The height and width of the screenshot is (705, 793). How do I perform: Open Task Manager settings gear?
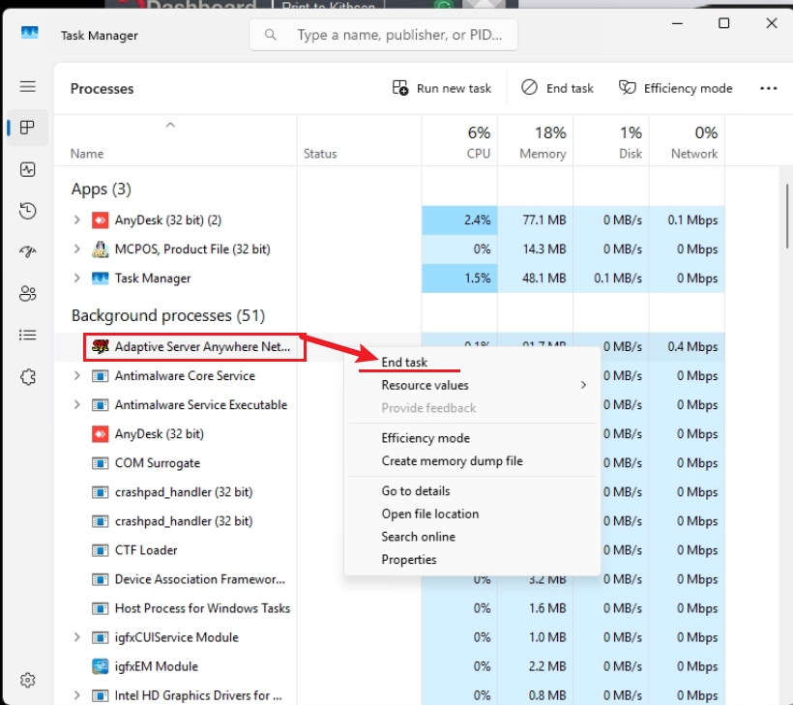pos(28,680)
